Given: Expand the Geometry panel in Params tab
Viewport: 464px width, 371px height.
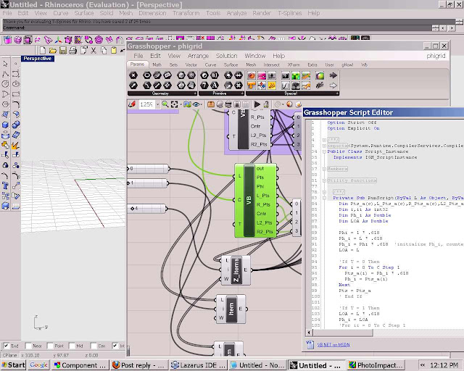Looking at the screenshot, I should point(160,94).
